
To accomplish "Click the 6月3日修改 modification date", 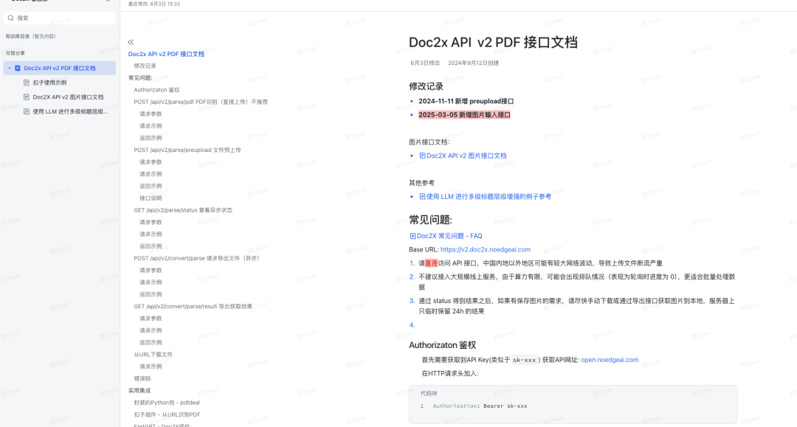I will tap(425, 63).
